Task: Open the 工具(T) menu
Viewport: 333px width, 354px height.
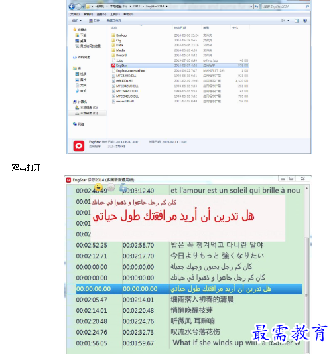Action: [115, 14]
